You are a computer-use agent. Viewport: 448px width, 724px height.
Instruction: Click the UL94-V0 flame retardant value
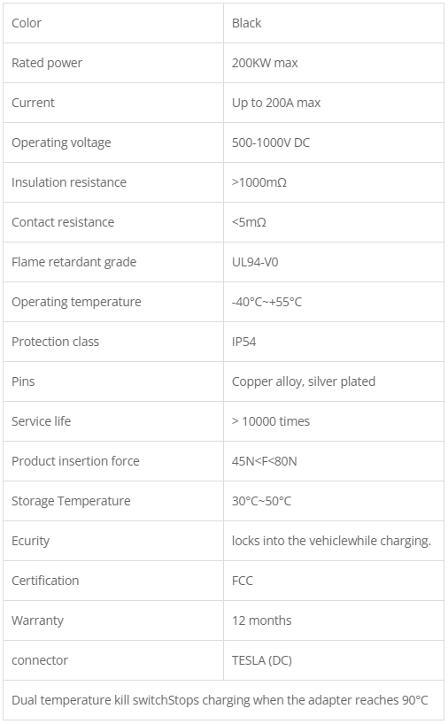(255, 262)
